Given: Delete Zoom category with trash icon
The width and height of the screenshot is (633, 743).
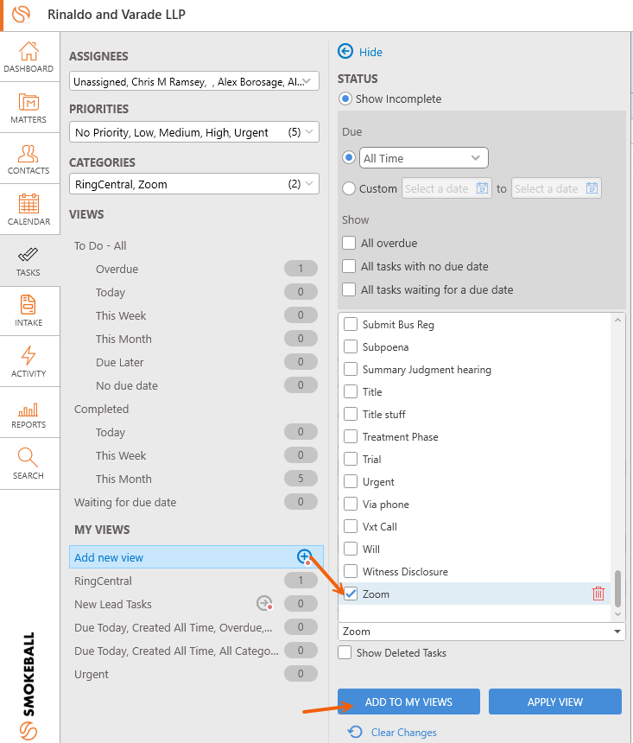Looking at the screenshot, I should coord(598,594).
